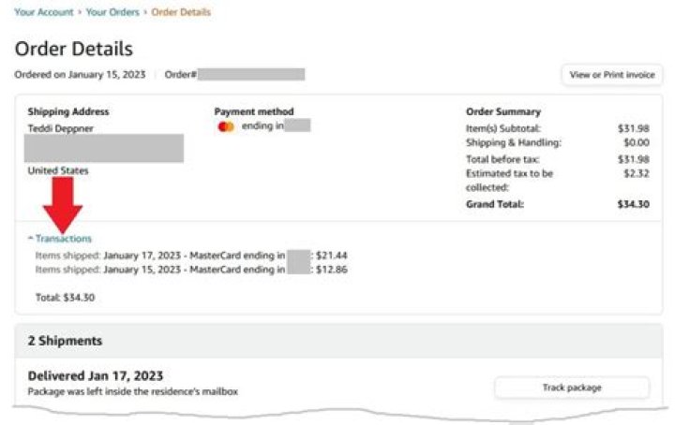Click the small caret beside Transactions
Viewport: 675px width, 425px height.
coord(31,239)
